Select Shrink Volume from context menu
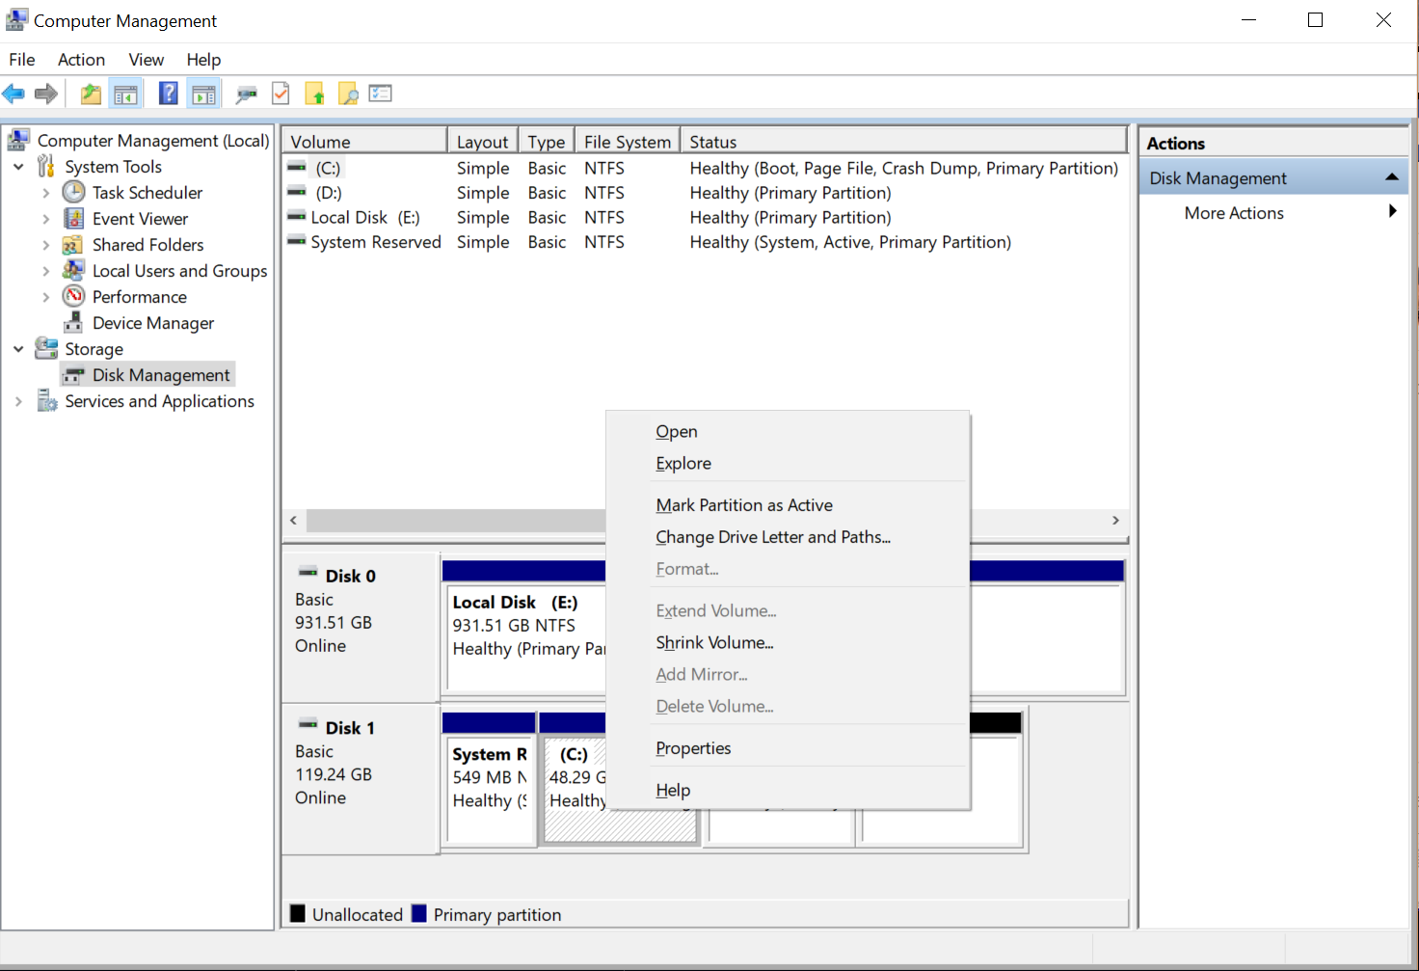 tap(787, 642)
